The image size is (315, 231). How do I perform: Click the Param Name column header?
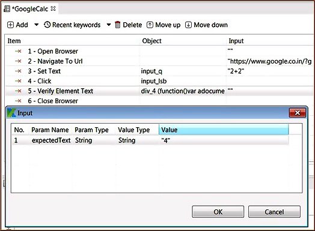(50, 130)
